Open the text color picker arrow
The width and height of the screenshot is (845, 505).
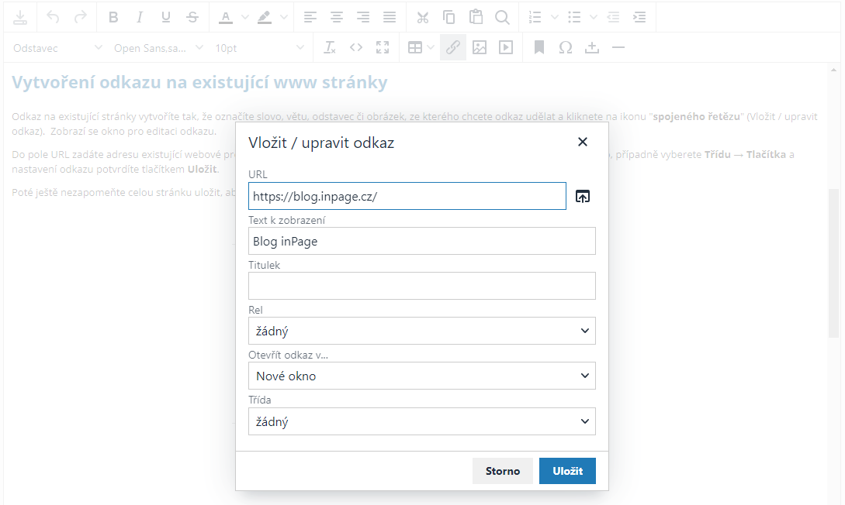(245, 17)
